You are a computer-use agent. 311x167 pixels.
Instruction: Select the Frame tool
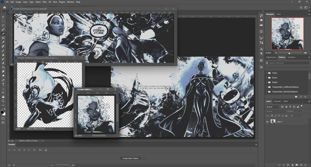(3, 38)
